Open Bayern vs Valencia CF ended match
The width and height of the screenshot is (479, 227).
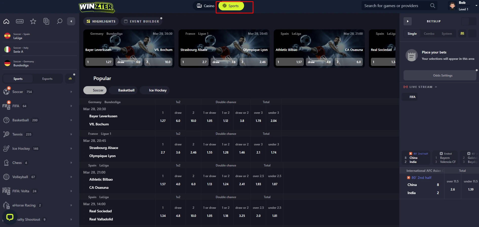pos(446,158)
